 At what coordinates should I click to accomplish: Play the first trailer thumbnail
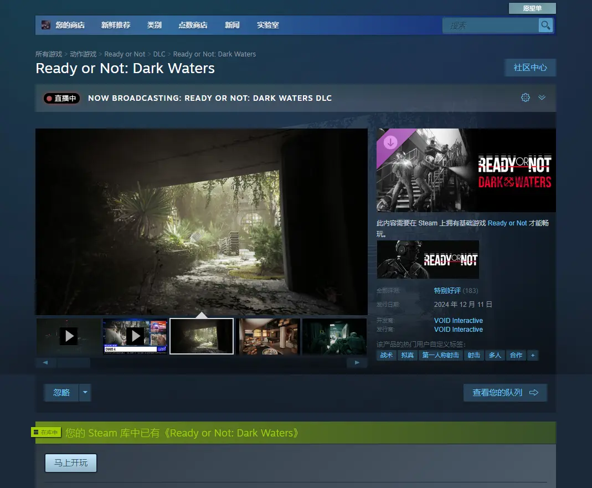click(69, 336)
